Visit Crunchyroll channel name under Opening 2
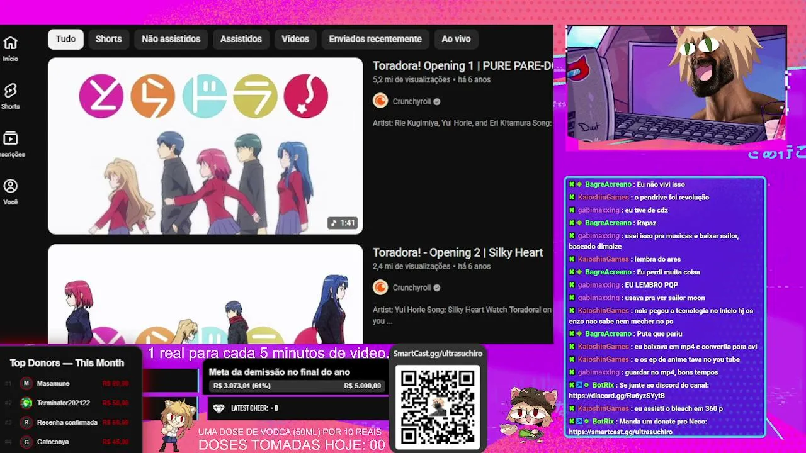This screenshot has height=453, width=806. pos(412,288)
